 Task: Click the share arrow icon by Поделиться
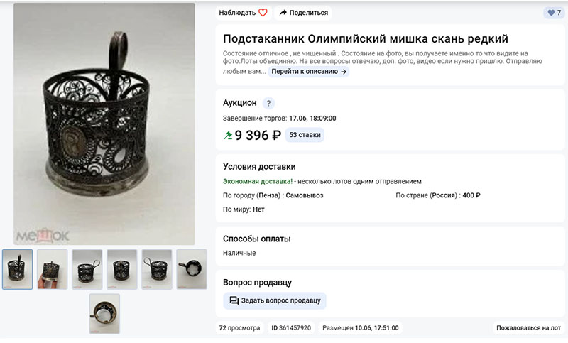pos(283,13)
